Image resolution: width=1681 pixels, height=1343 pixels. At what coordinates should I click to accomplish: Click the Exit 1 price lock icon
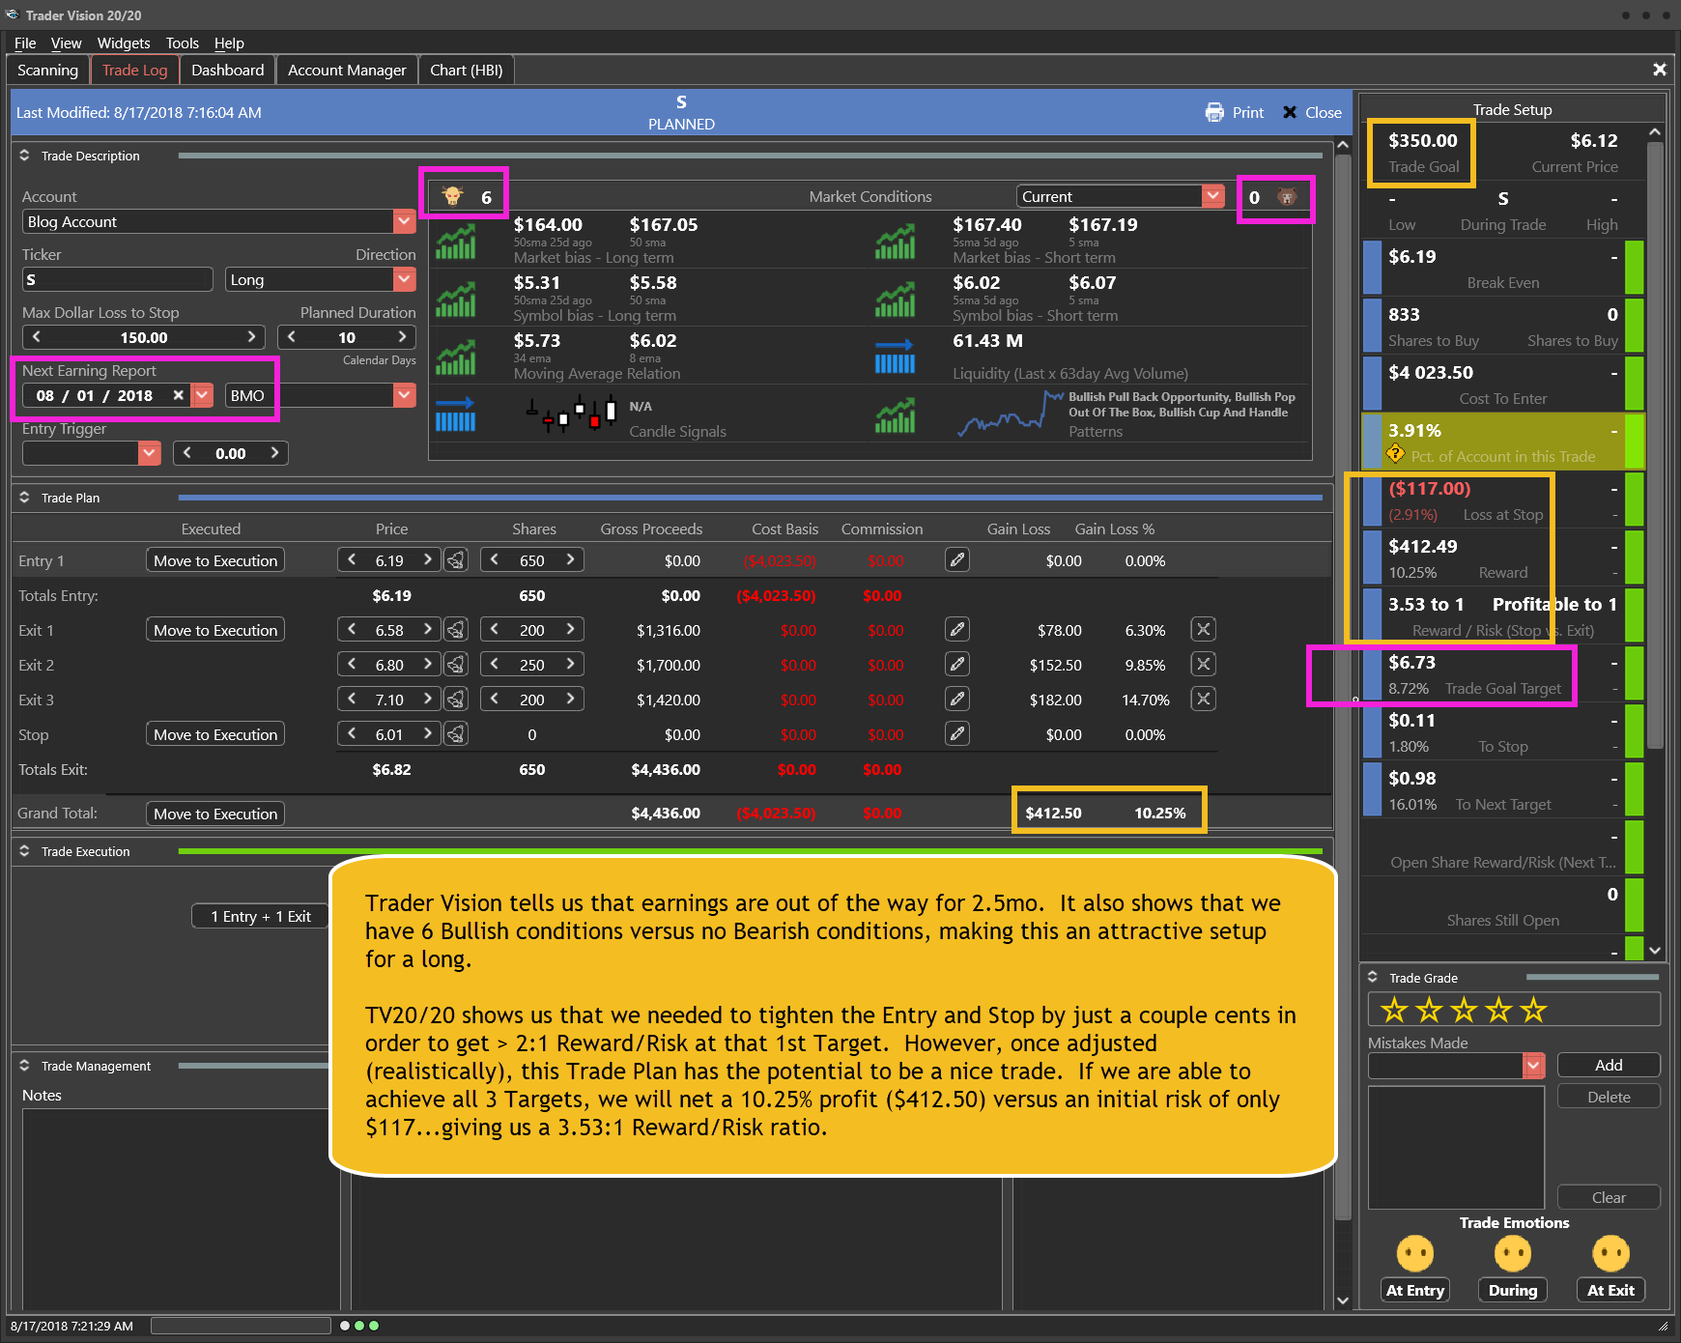(x=456, y=630)
